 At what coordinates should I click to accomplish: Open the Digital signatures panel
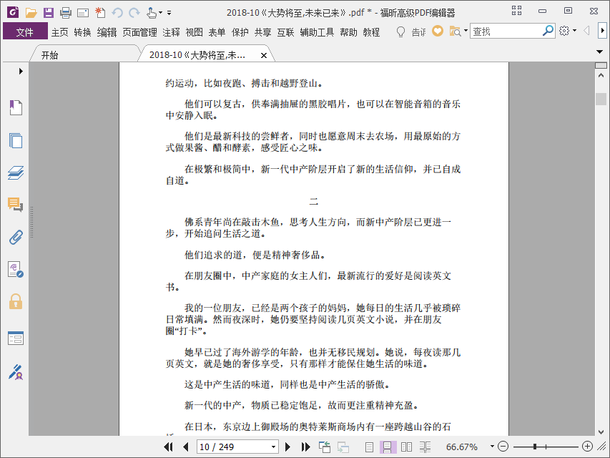click(x=16, y=270)
